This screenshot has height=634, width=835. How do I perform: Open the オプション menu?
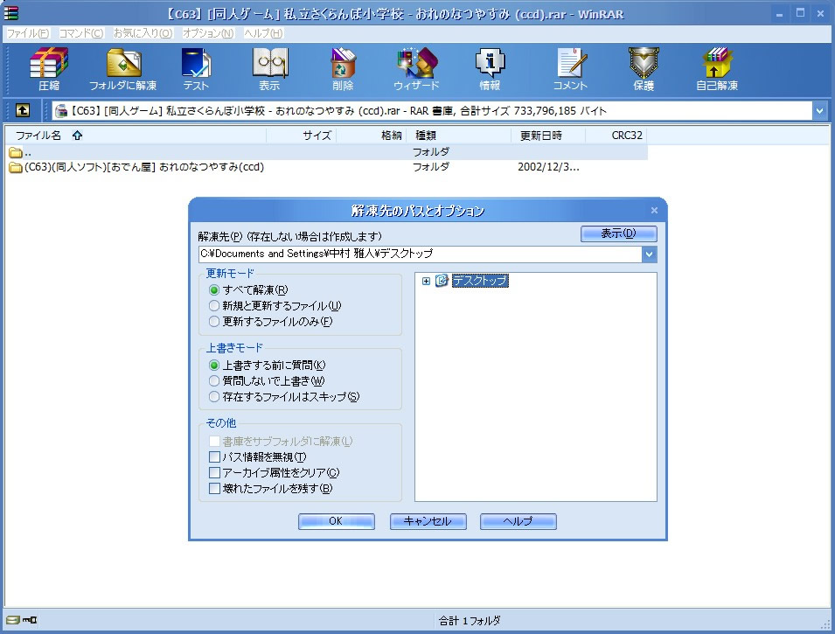tap(208, 33)
